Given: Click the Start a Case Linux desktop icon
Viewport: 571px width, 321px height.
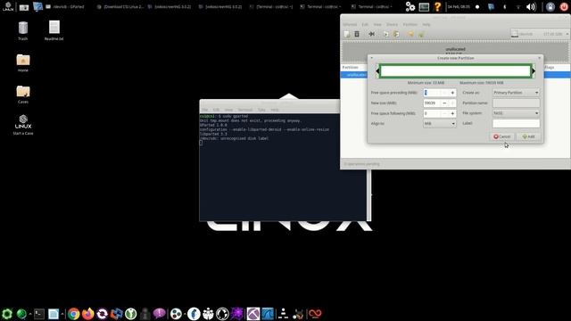Looking at the screenshot, I should (x=23, y=125).
